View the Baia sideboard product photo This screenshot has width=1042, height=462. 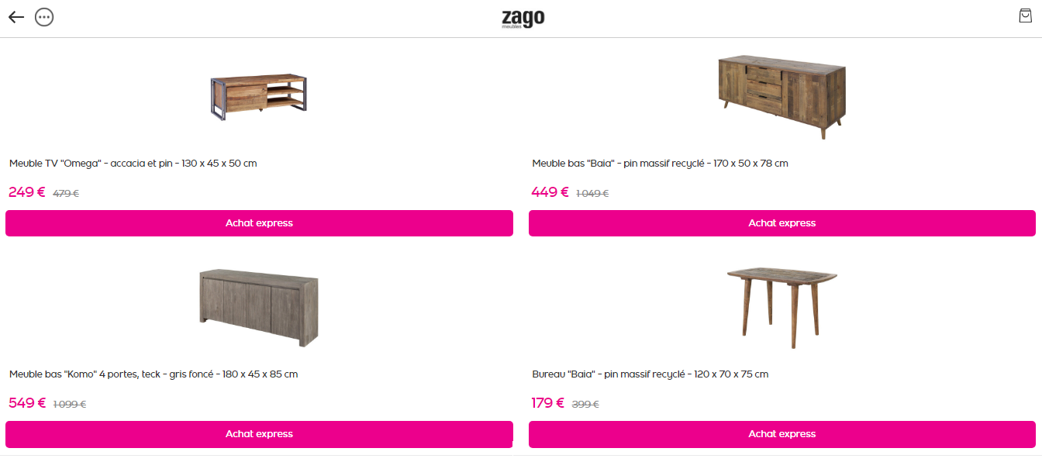[781, 95]
